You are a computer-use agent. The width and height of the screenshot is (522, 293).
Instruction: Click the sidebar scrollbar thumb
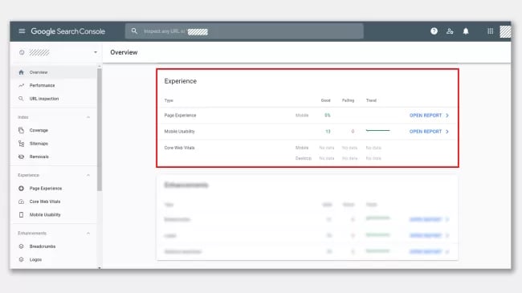click(x=100, y=130)
